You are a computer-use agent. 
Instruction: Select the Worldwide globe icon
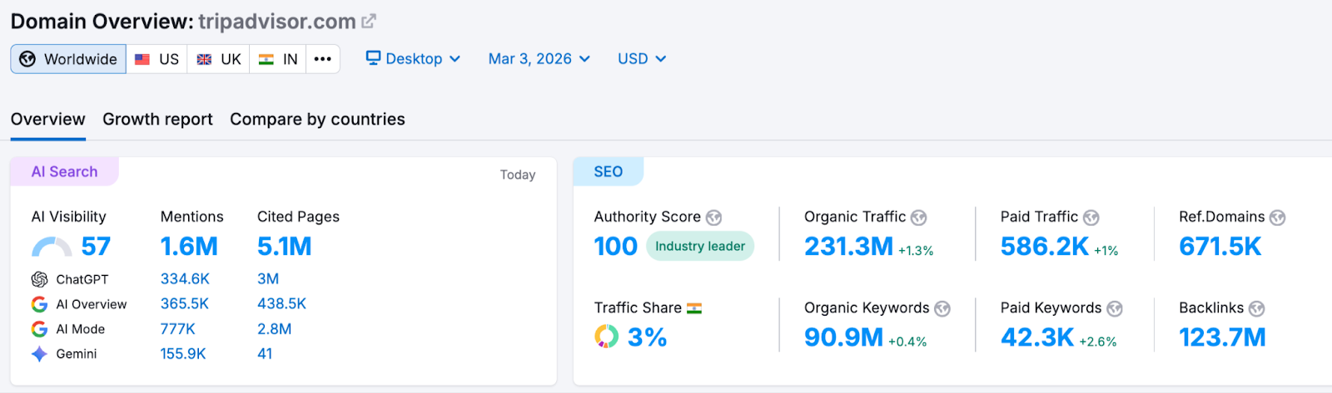click(x=27, y=59)
